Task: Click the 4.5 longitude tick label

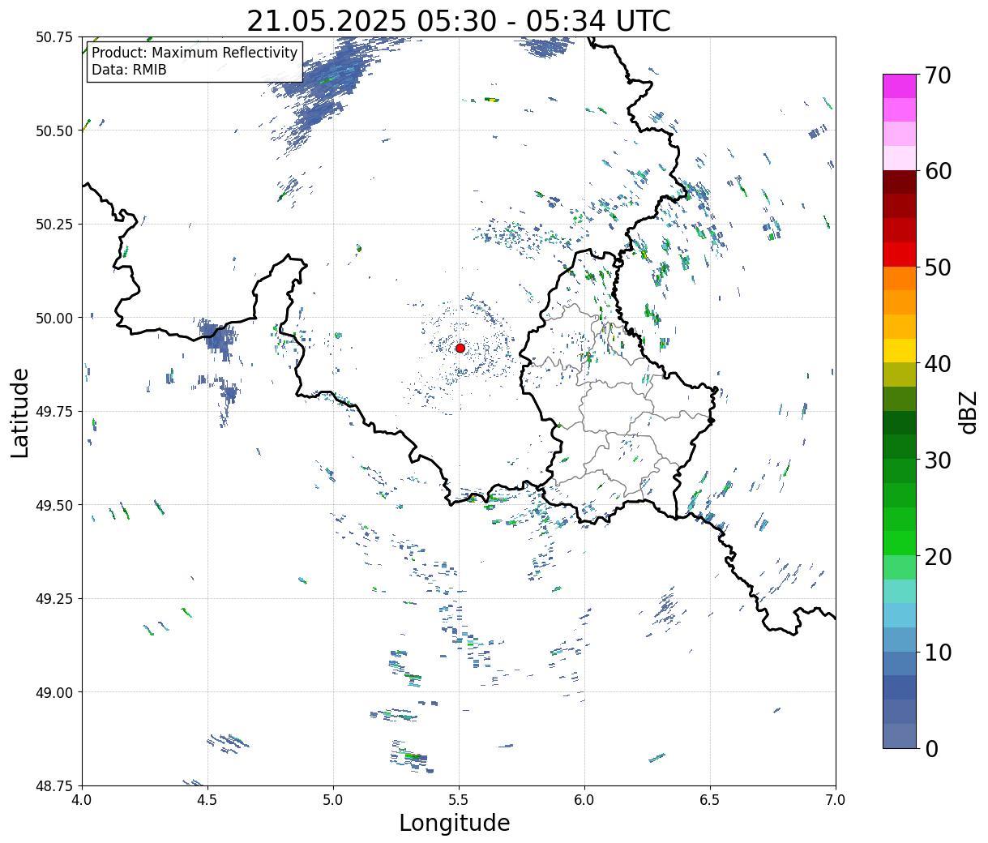Action: coord(207,800)
